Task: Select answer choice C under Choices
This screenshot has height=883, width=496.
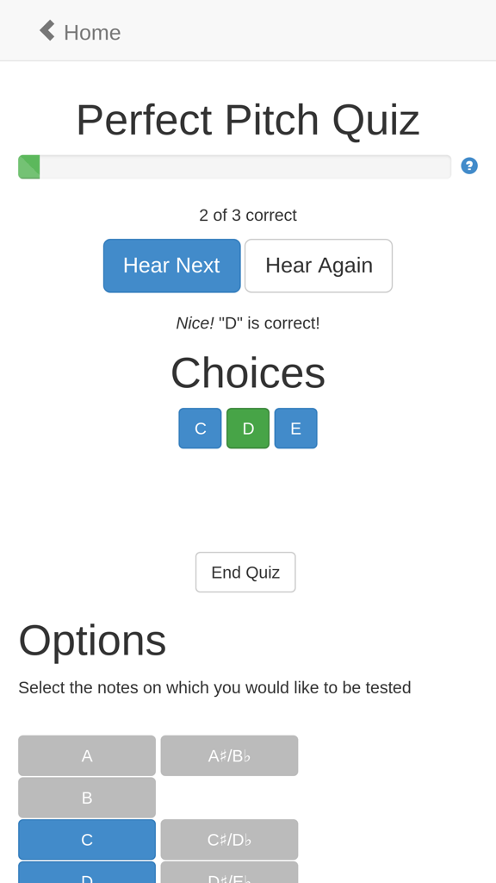Action: 201,427
